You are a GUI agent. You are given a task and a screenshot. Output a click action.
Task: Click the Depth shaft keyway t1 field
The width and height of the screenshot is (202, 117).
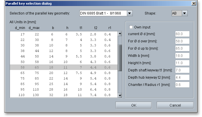(182, 70)
